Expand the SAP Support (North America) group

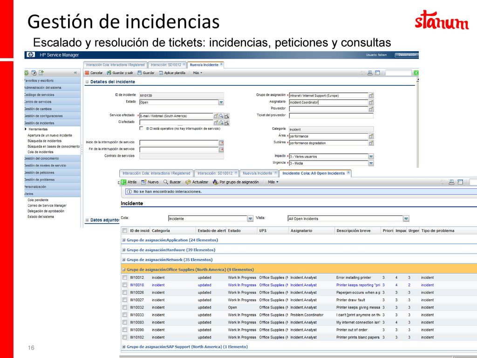pos(124,346)
